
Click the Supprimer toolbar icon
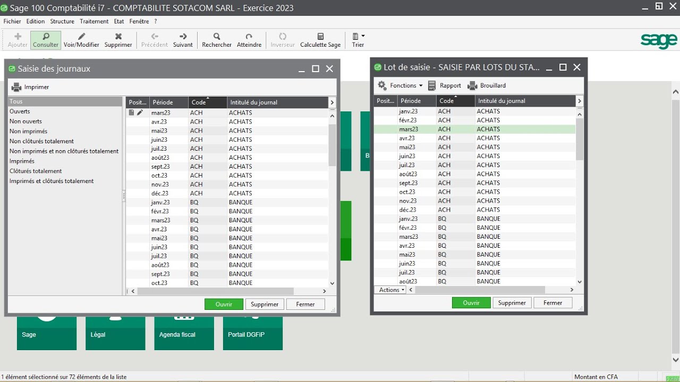118,40
